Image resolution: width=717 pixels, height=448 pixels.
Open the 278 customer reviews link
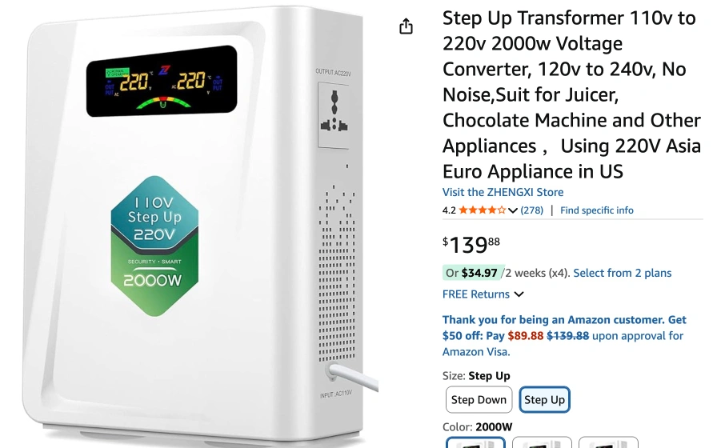click(x=532, y=210)
